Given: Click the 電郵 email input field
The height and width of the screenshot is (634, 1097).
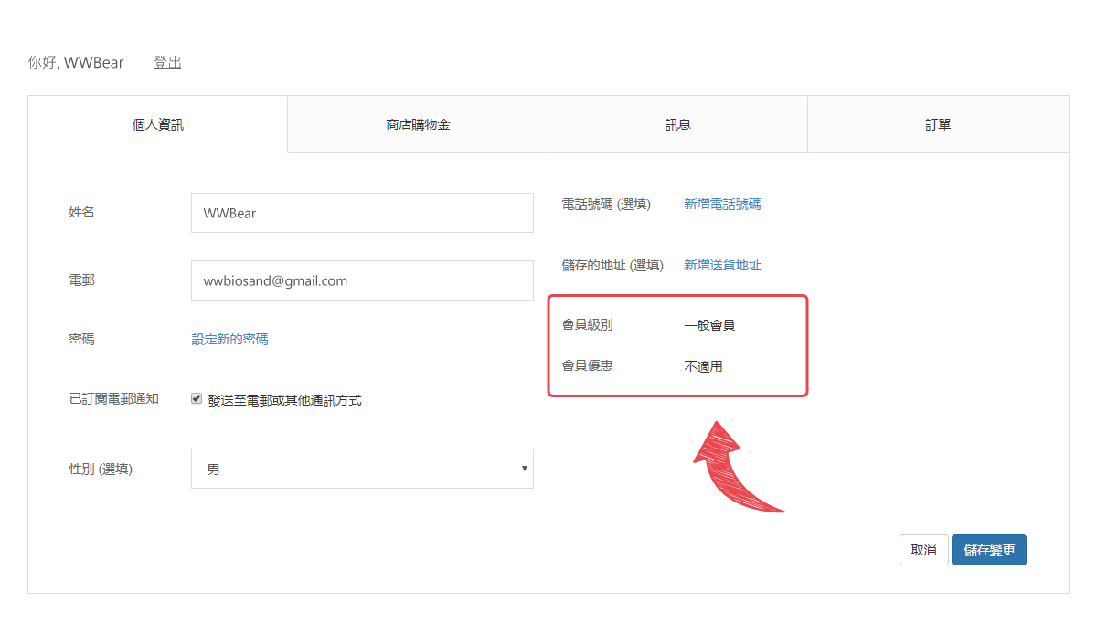Looking at the screenshot, I should coord(362,280).
